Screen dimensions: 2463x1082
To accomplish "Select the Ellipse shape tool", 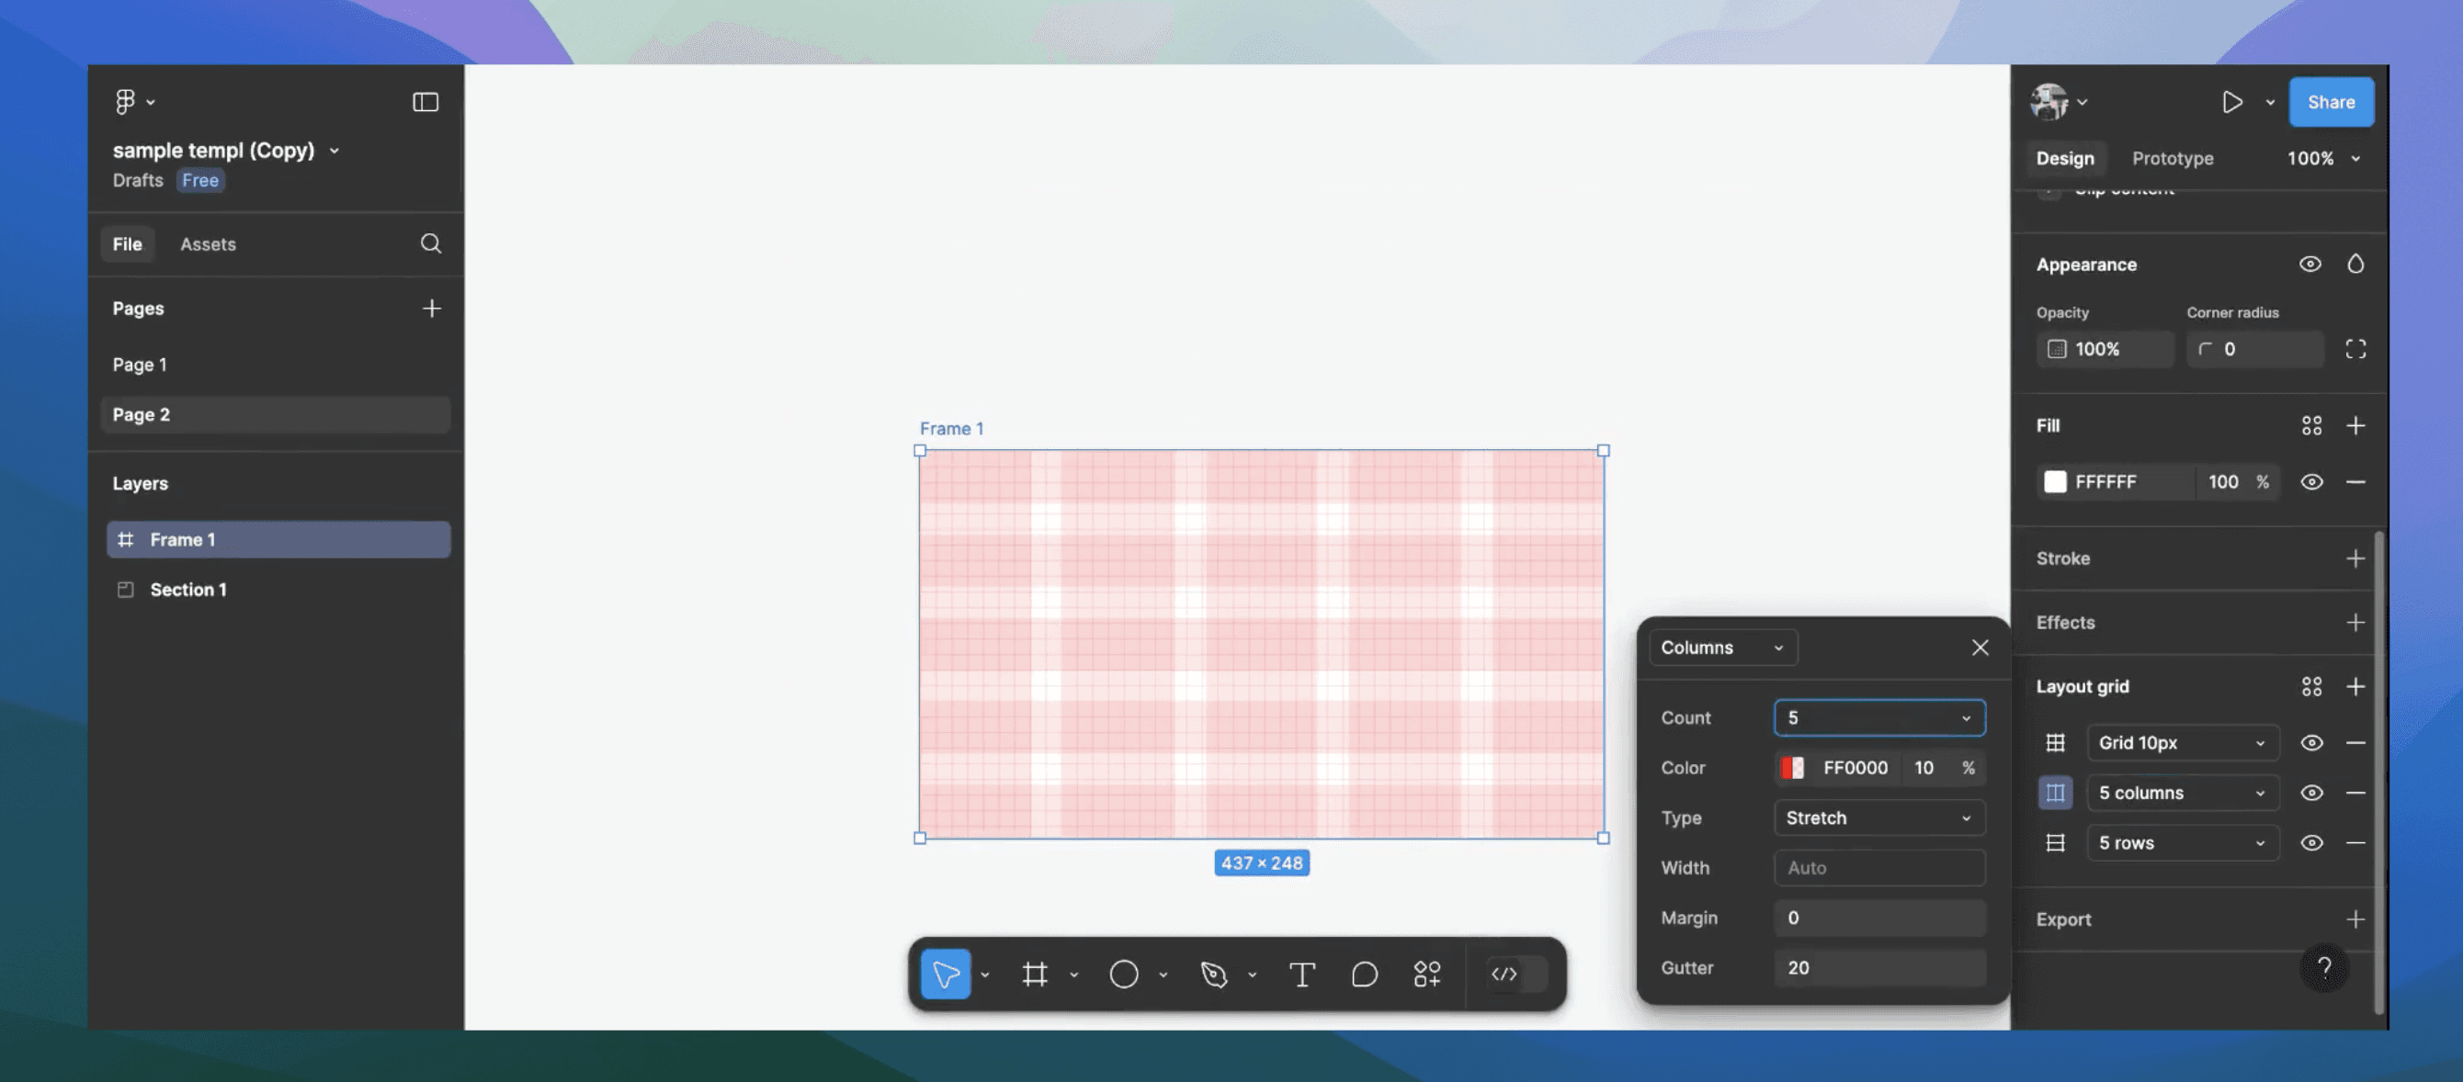I will click(1124, 975).
